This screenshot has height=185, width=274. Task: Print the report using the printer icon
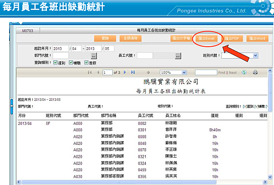pyautogui.click(x=255, y=72)
